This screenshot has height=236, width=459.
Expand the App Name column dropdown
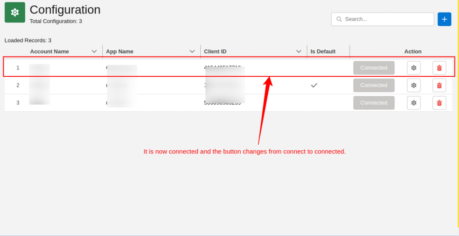(x=192, y=52)
